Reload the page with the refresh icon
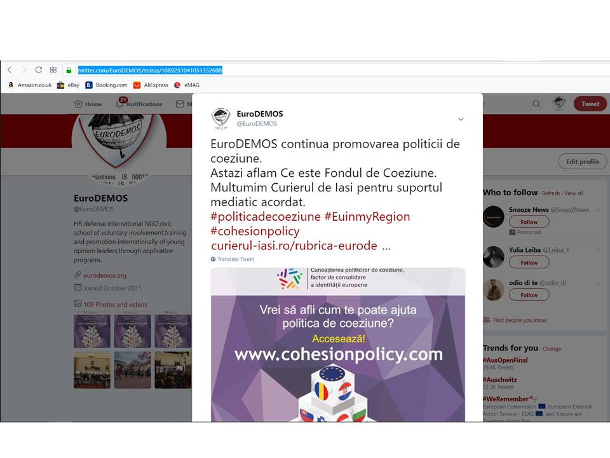This screenshot has height=458, width=610. (x=39, y=70)
